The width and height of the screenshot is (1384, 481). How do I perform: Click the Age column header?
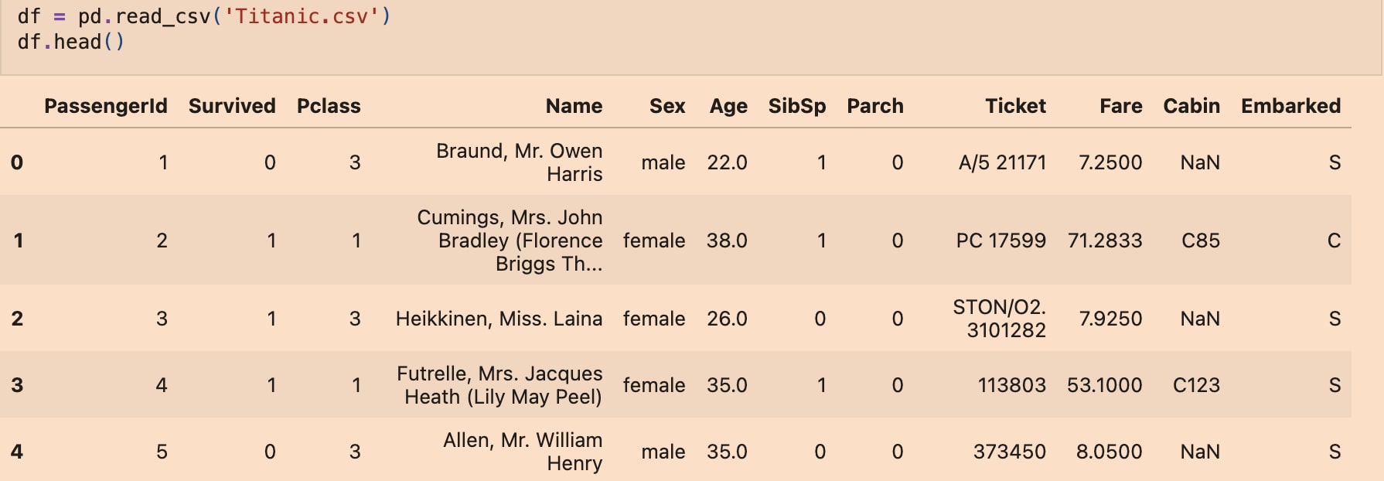coord(728,106)
